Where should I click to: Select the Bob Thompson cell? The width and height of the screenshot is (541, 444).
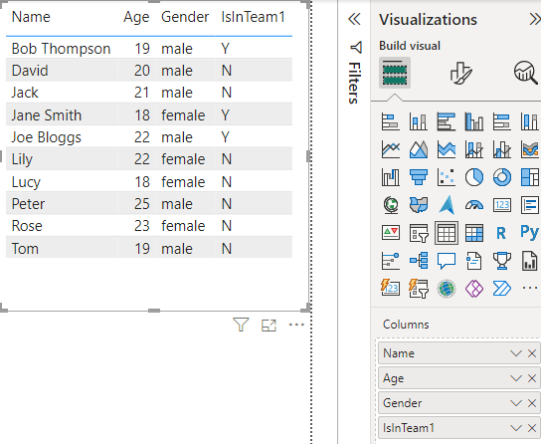tap(61, 49)
